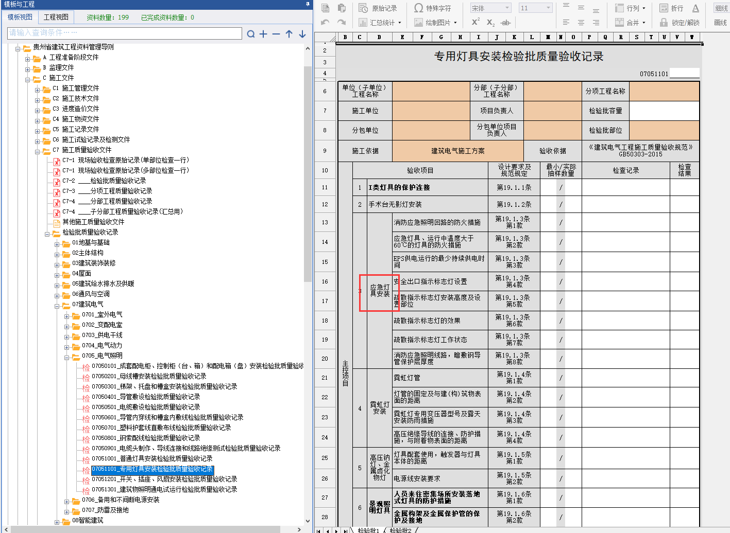Set middle vertical alignment
730x533 pixels.
coord(581,8)
